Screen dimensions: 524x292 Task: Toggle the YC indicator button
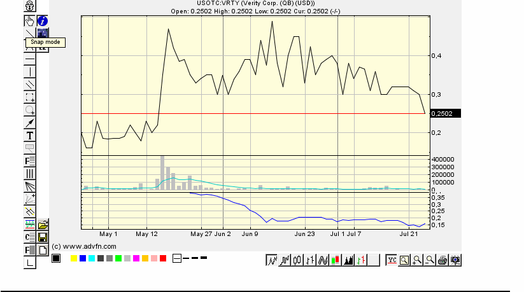[x=392, y=260]
